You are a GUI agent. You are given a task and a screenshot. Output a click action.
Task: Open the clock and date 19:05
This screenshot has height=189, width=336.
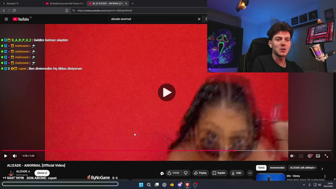tap(328, 185)
